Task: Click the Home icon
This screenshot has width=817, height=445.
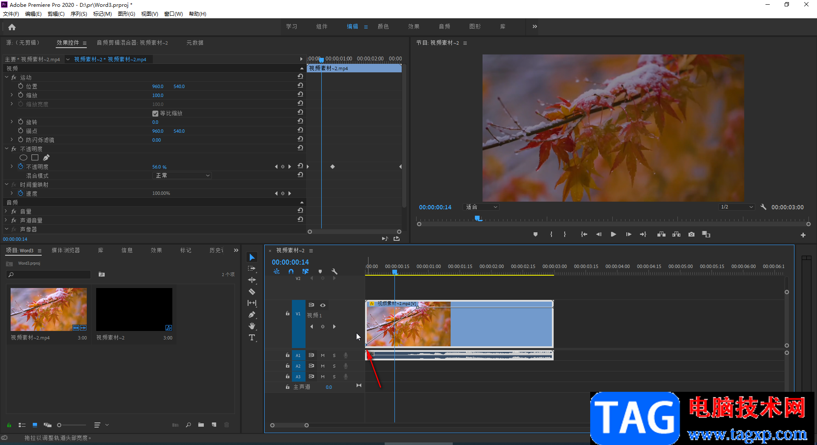Action: click(x=12, y=27)
